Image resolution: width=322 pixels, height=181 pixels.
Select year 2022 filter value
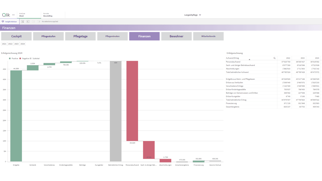pos(10,44)
